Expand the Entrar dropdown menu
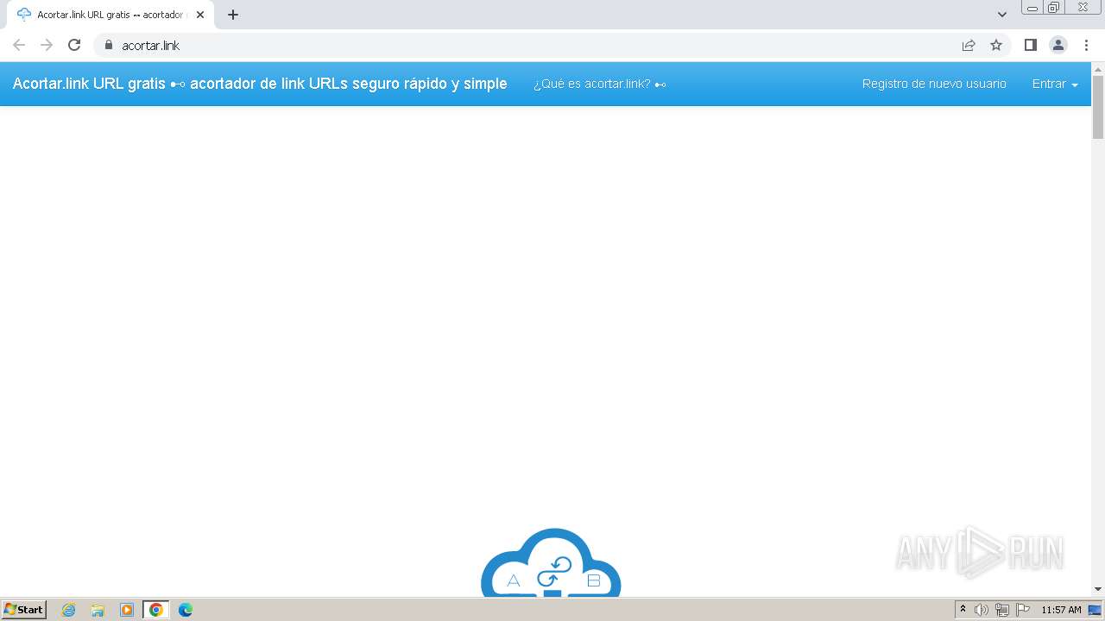 (1055, 84)
